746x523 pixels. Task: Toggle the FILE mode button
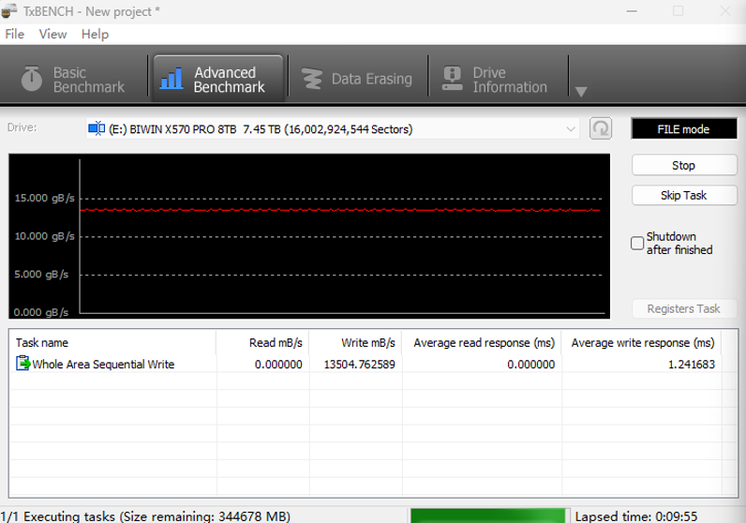pyautogui.click(x=683, y=129)
